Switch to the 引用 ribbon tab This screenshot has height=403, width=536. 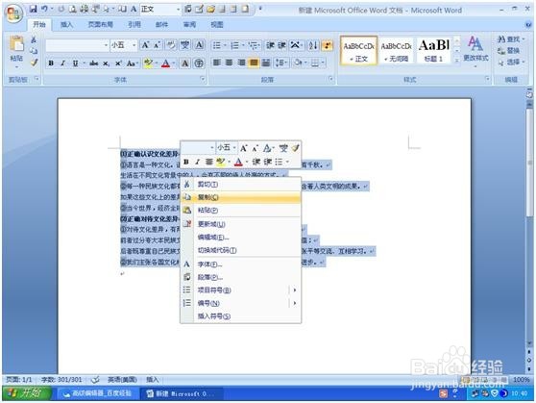(x=134, y=24)
